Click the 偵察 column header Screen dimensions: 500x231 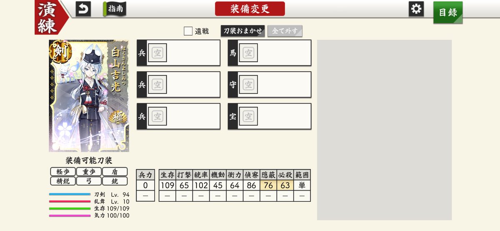point(252,175)
